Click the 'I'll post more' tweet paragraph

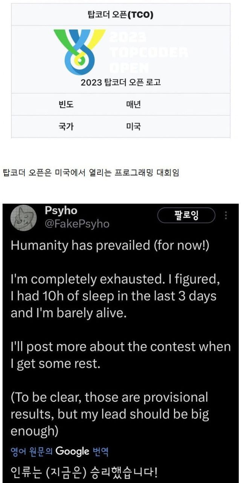click(120, 355)
